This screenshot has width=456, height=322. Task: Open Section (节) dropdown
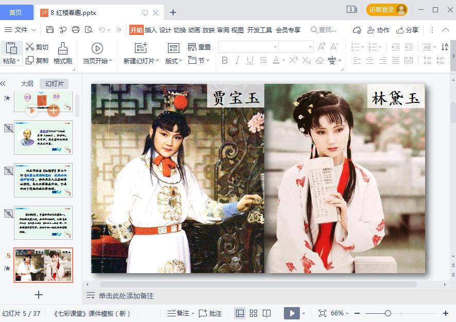point(199,60)
